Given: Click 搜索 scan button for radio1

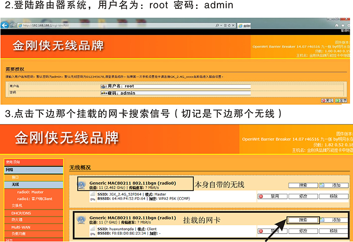Looking at the screenshot, I should tap(303, 220).
